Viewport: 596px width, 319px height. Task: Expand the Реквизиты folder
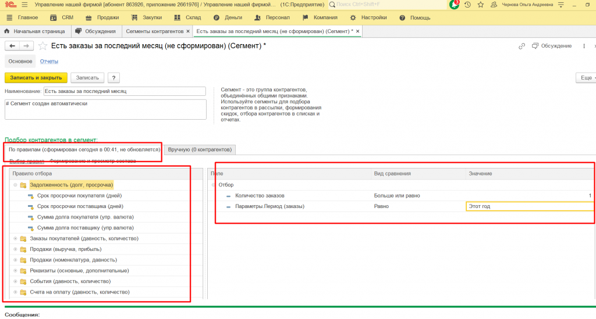[15, 270]
